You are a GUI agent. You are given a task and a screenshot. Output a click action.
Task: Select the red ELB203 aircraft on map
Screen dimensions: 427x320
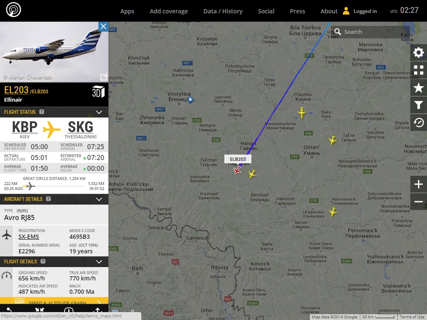237,170
